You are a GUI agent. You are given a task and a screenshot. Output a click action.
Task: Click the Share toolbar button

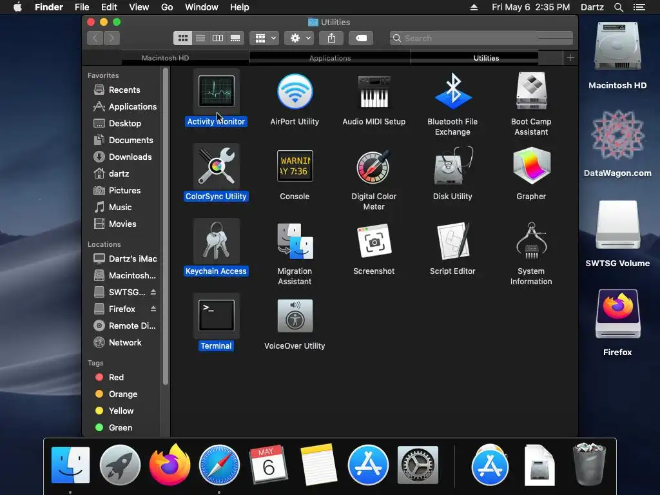[x=332, y=38]
